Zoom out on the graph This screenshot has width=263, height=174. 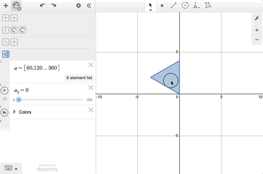[257, 40]
